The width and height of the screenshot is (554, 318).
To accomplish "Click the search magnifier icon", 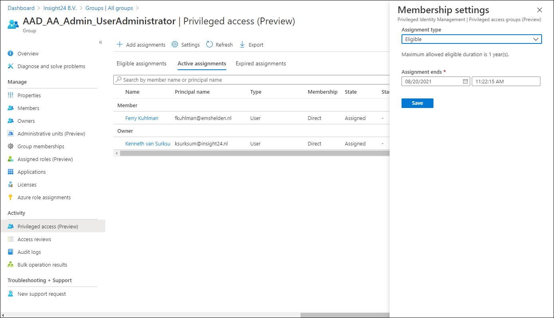I will pyautogui.click(x=119, y=80).
